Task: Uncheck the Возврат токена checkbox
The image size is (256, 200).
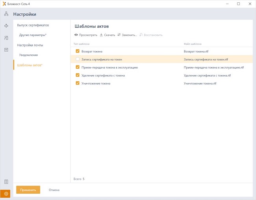Action: [x=78, y=51]
